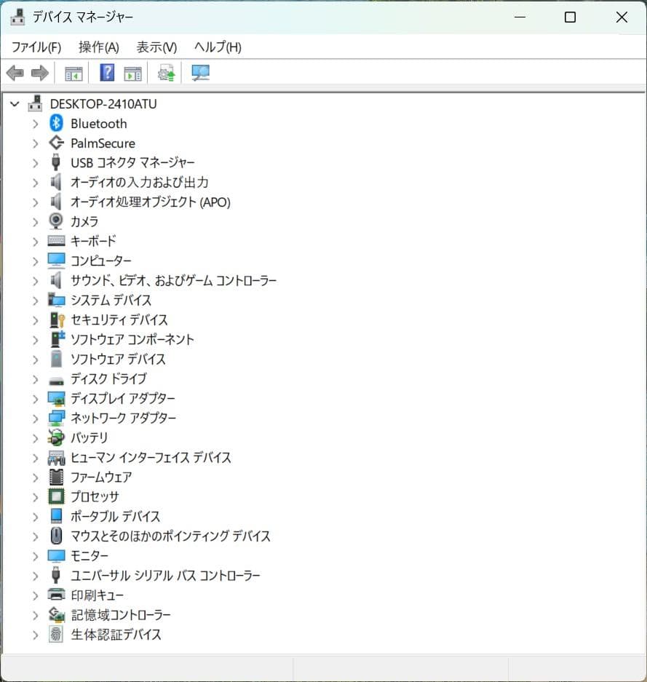This screenshot has height=682, width=647.
Task: Expand the ディスプレイ アダプター category
Action: tap(35, 398)
